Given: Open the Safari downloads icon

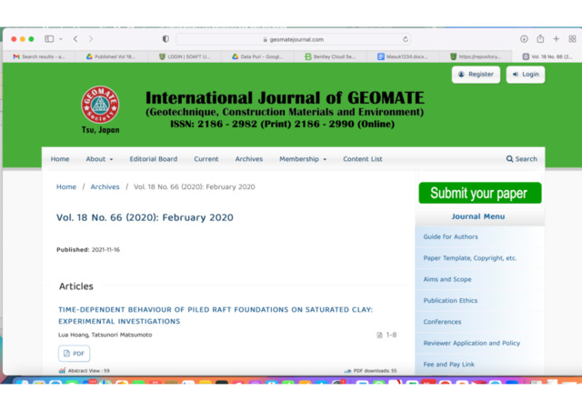Looking at the screenshot, I should (524, 38).
